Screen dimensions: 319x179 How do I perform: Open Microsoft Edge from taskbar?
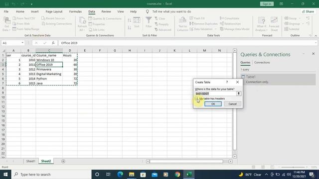coord(120,175)
